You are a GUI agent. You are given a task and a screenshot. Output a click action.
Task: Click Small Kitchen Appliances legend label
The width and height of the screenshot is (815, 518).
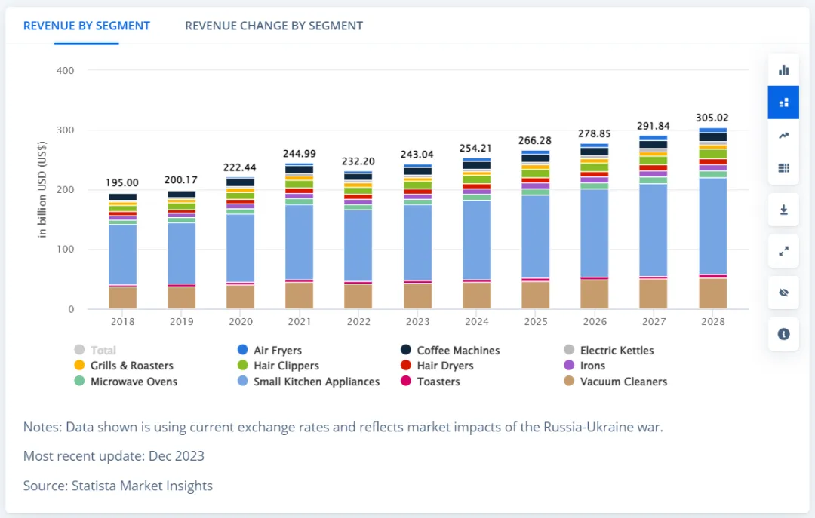pyautogui.click(x=316, y=382)
